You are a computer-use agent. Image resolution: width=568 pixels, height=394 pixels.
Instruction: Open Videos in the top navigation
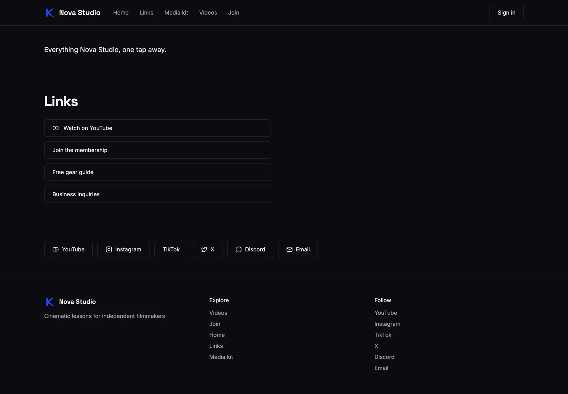[x=208, y=13]
